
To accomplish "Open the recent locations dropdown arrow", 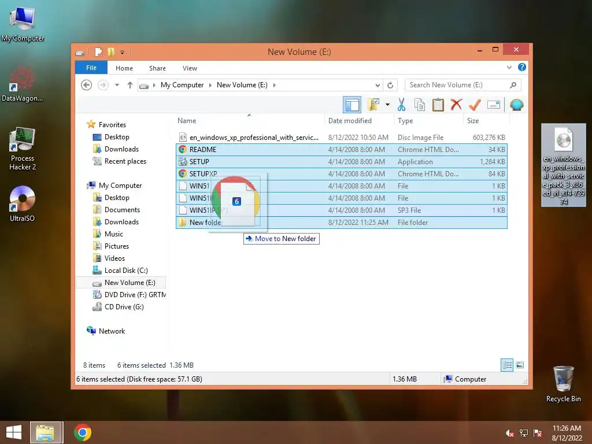I will [x=117, y=85].
